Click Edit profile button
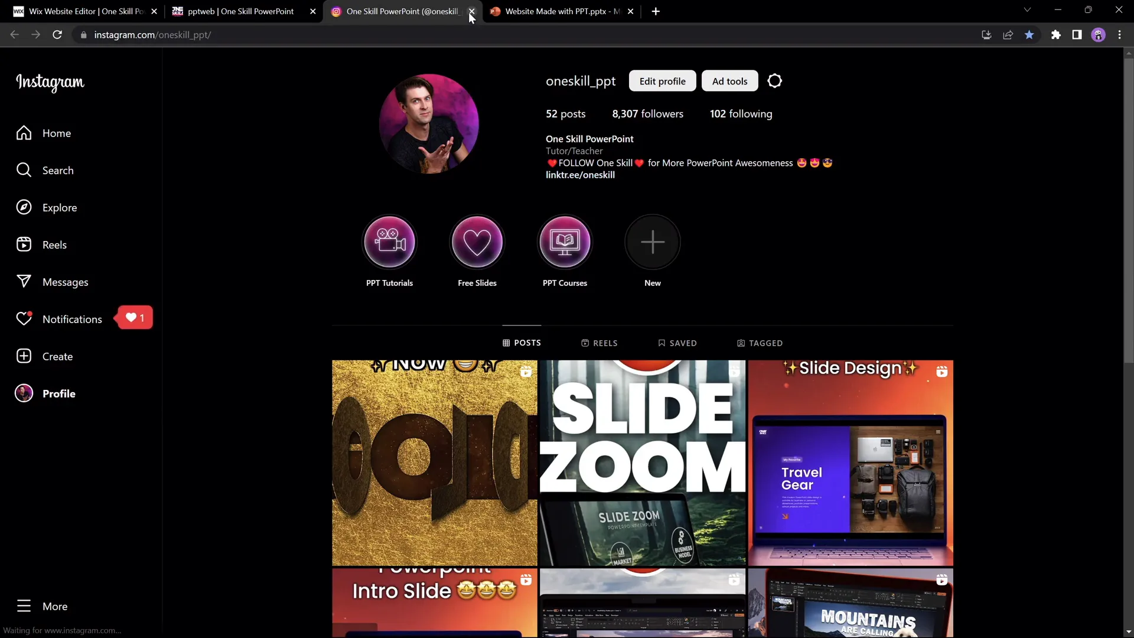 click(x=662, y=81)
